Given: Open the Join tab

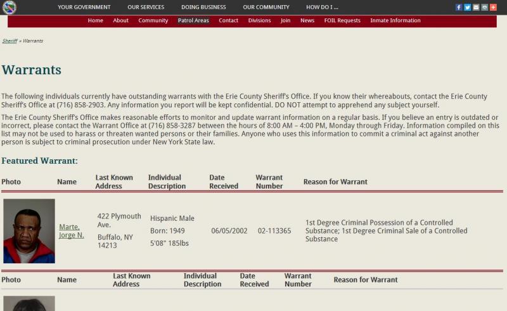Looking at the screenshot, I should click(x=285, y=20).
